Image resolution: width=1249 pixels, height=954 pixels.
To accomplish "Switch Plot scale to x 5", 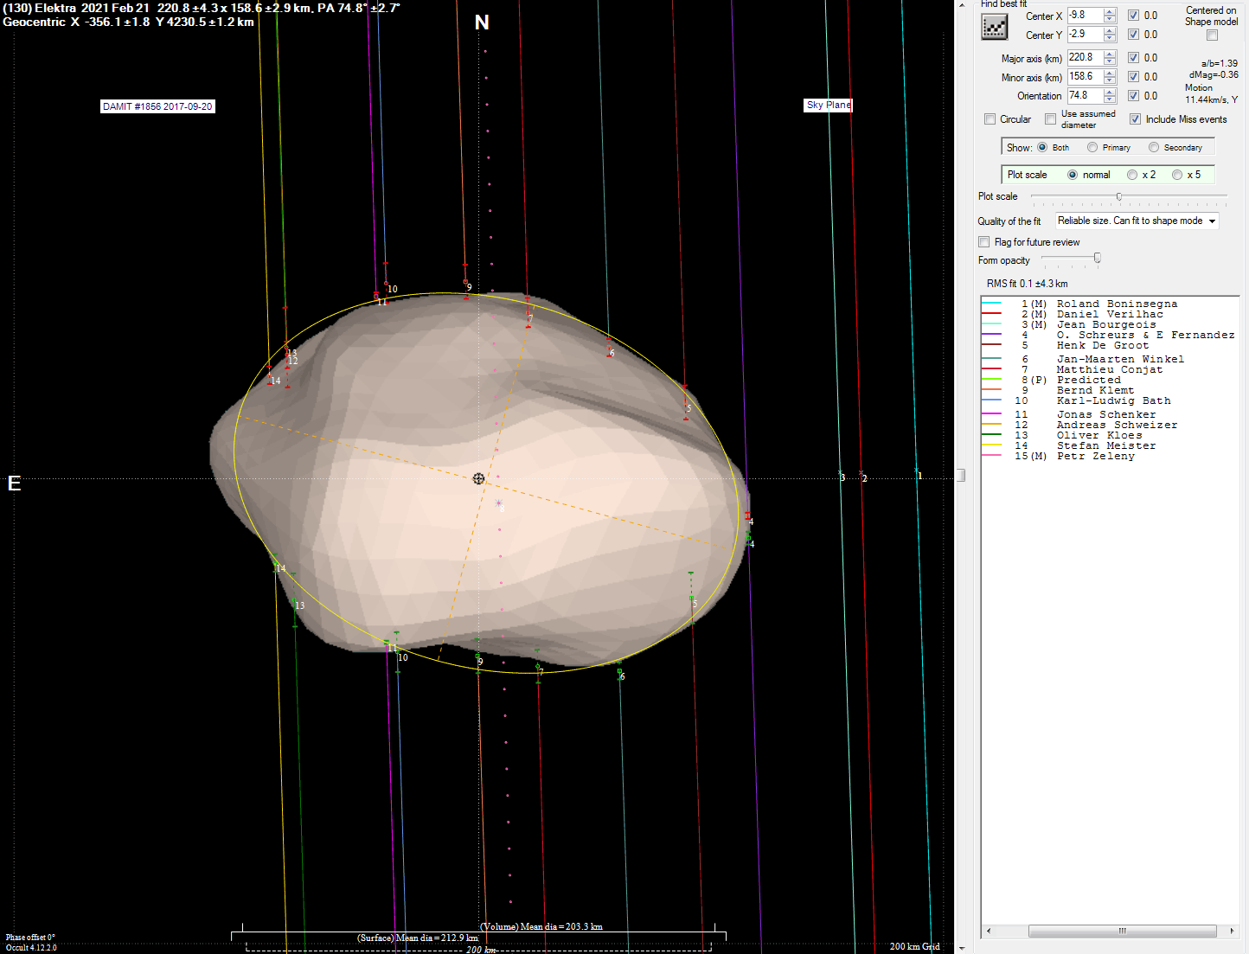I will click(1177, 174).
